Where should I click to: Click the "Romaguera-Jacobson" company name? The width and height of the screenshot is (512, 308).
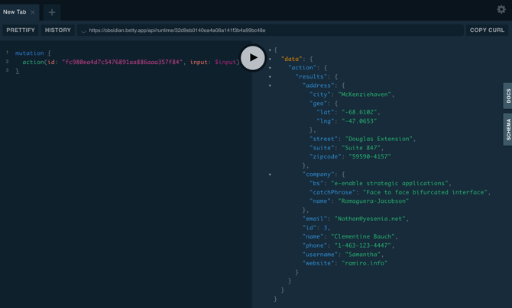tap(373, 201)
